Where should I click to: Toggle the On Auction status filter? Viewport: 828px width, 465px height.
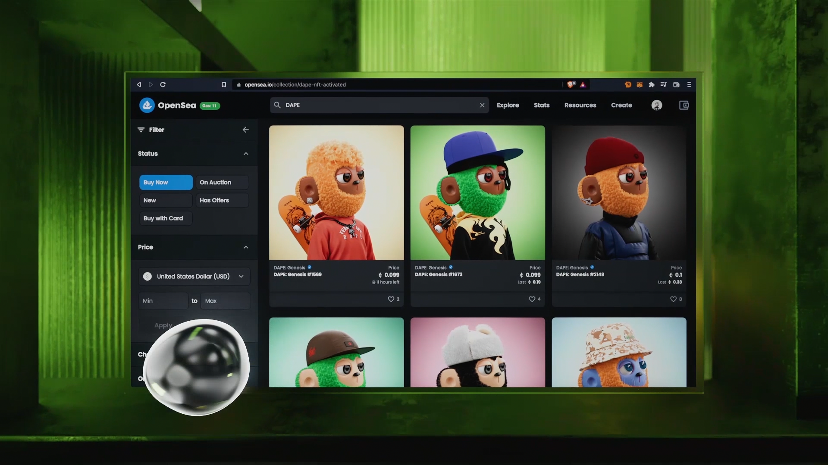click(x=222, y=182)
